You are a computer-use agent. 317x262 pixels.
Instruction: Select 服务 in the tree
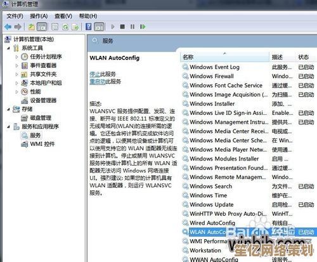click(35, 135)
